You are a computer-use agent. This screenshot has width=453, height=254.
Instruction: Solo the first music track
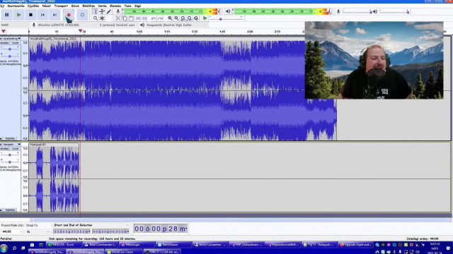[x=16, y=42]
